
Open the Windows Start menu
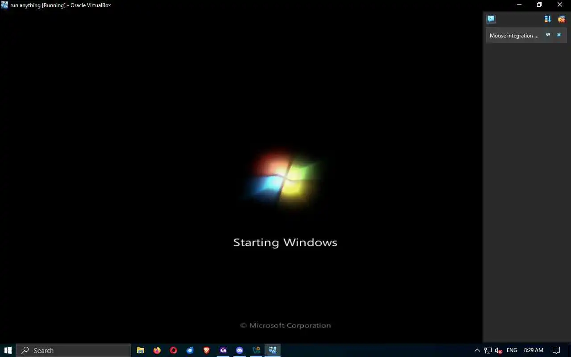8,350
